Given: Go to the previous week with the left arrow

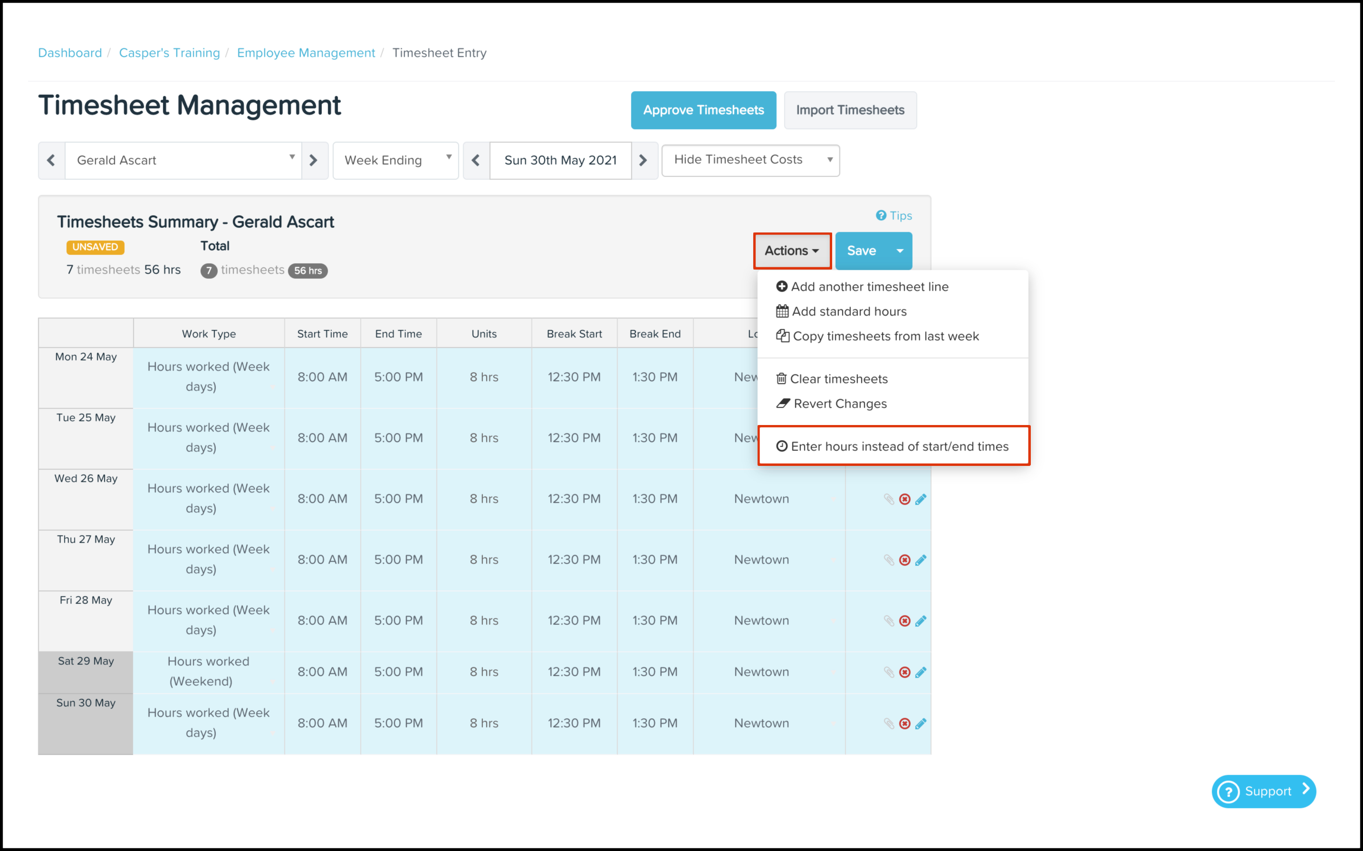Looking at the screenshot, I should [x=476, y=160].
